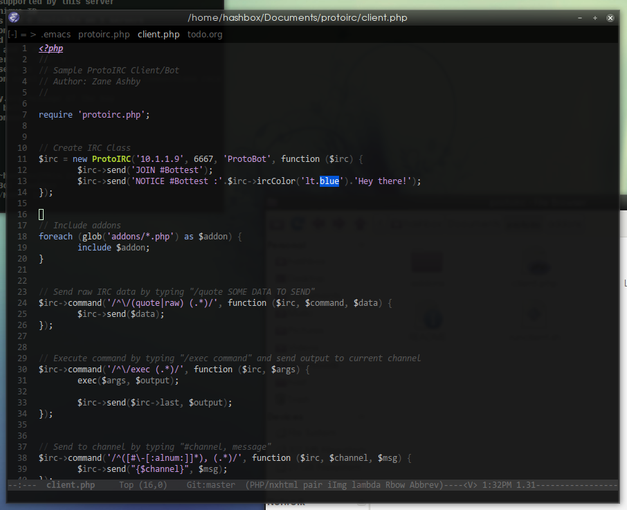Click the 'Execute command by typing' comment
627x510 pixels.
tap(230, 358)
